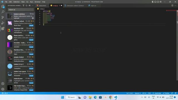Open the Selection menu

tap(16, 2)
